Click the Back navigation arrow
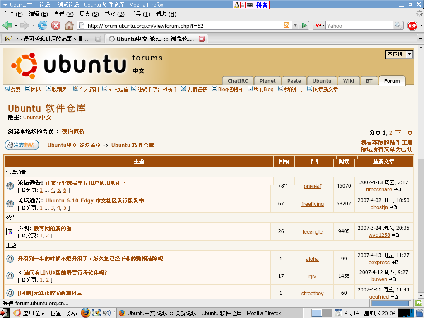This screenshot has height=318, width=424. 7,25
